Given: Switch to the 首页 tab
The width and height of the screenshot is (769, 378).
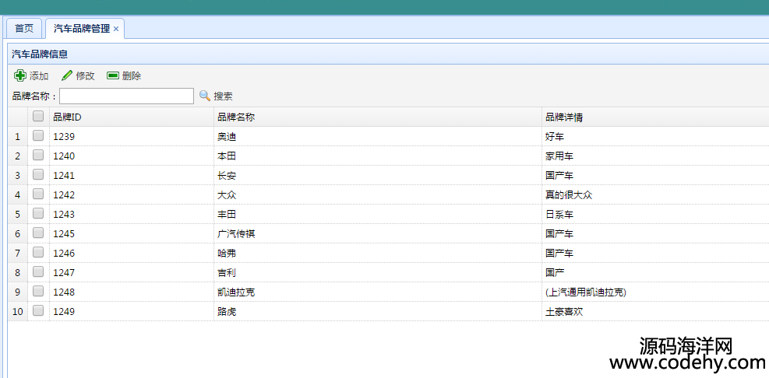Looking at the screenshot, I should (24, 29).
